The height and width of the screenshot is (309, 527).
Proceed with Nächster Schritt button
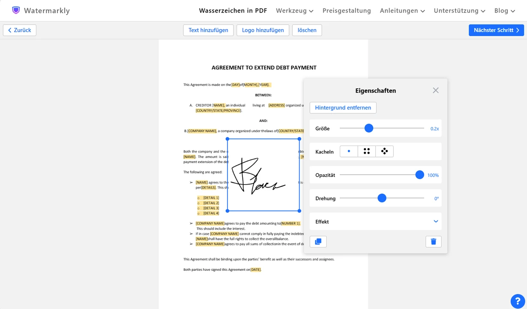tap(496, 30)
